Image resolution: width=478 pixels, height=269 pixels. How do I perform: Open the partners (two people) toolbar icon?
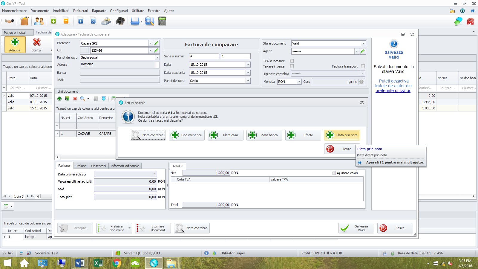[x=39, y=21]
